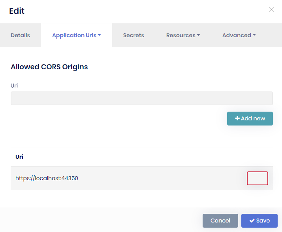Close the Edit dialog with the X
This screenshot has height=232, width=282.
(x=271, y=10)
